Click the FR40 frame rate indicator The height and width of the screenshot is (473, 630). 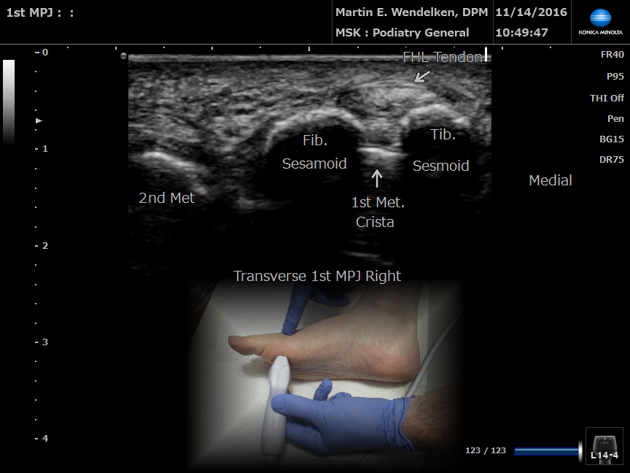point(610,55)
